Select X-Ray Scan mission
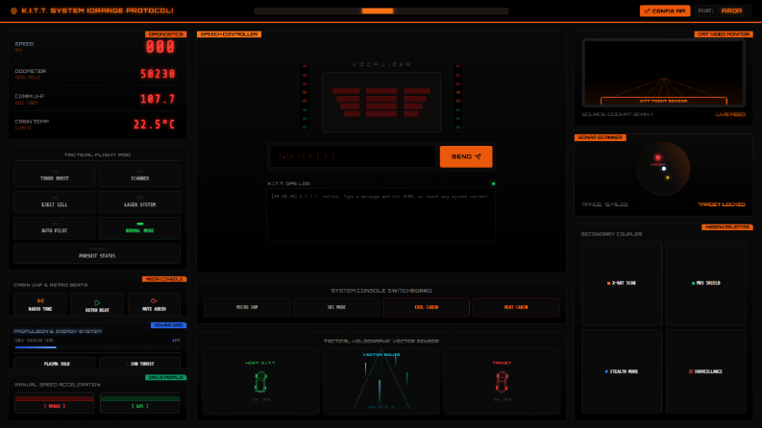The height and width of the screenshot is (428, 762). [x=621, y=283]
